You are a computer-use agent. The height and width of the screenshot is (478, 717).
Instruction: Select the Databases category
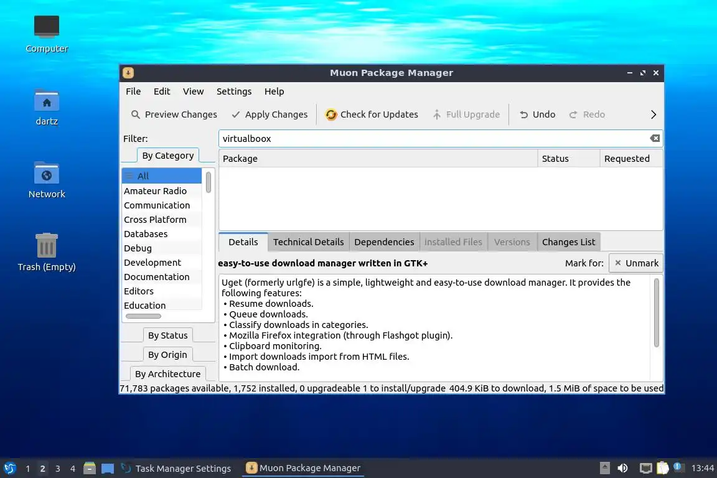[x=162, y=234]
